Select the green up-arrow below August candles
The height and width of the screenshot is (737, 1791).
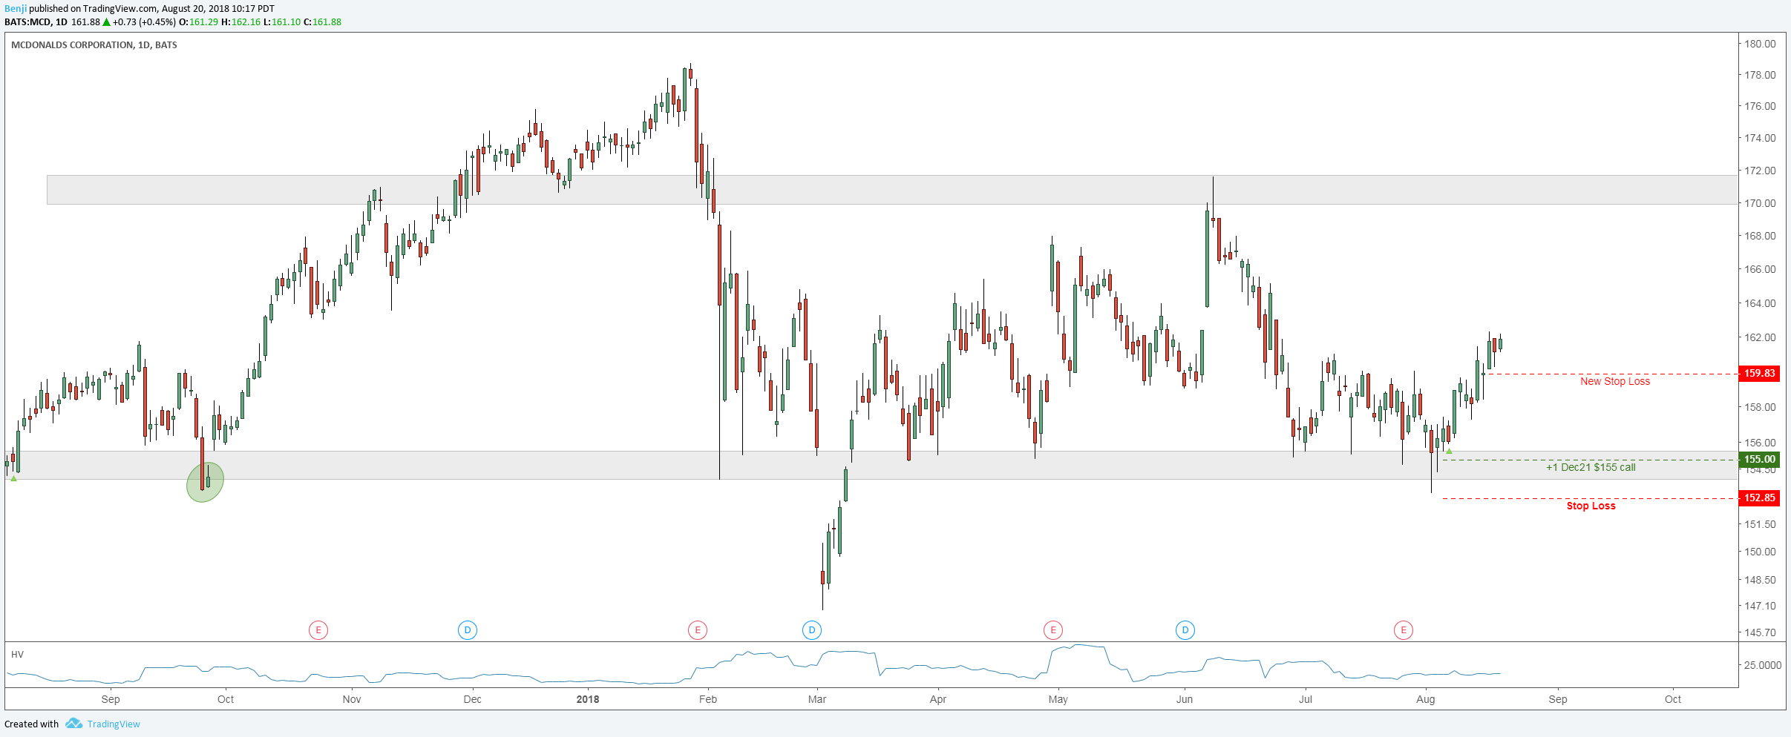[x=1449, y=451]
